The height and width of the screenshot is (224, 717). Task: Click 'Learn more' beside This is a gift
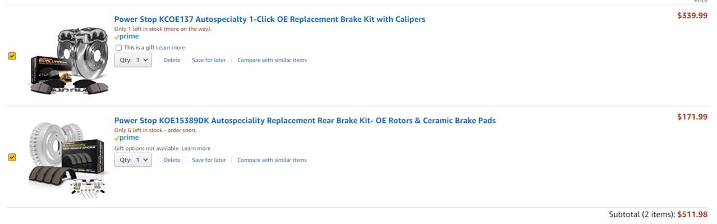pos(171,48)
